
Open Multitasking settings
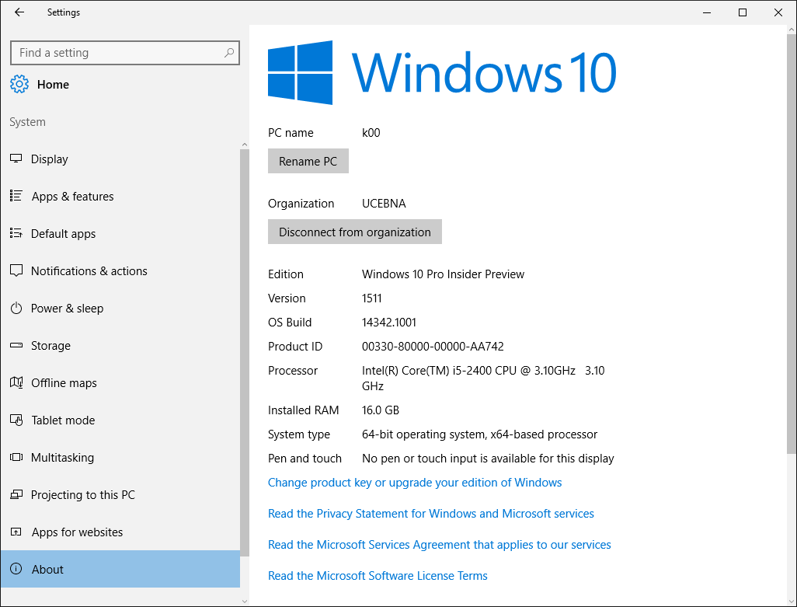120,458
